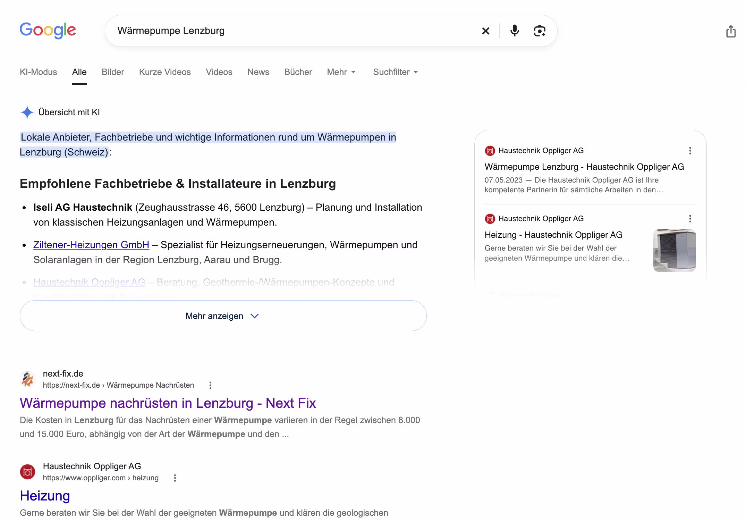Click heading Empfohlene Fachbetriebe & Installateure in Lenzburg

pos(178,184)
